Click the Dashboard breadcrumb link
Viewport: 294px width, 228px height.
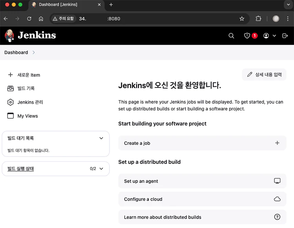[16, 52]
